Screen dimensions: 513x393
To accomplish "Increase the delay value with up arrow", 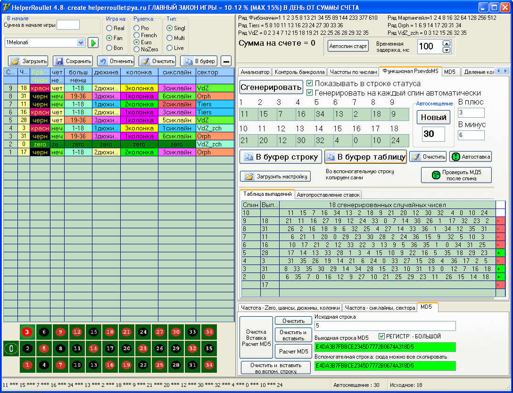I will click(x=446, y=43).
